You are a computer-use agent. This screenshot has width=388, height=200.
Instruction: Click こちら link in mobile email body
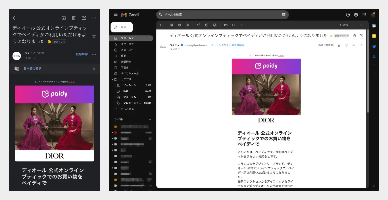pyautogui.click(x=71, y=82)
